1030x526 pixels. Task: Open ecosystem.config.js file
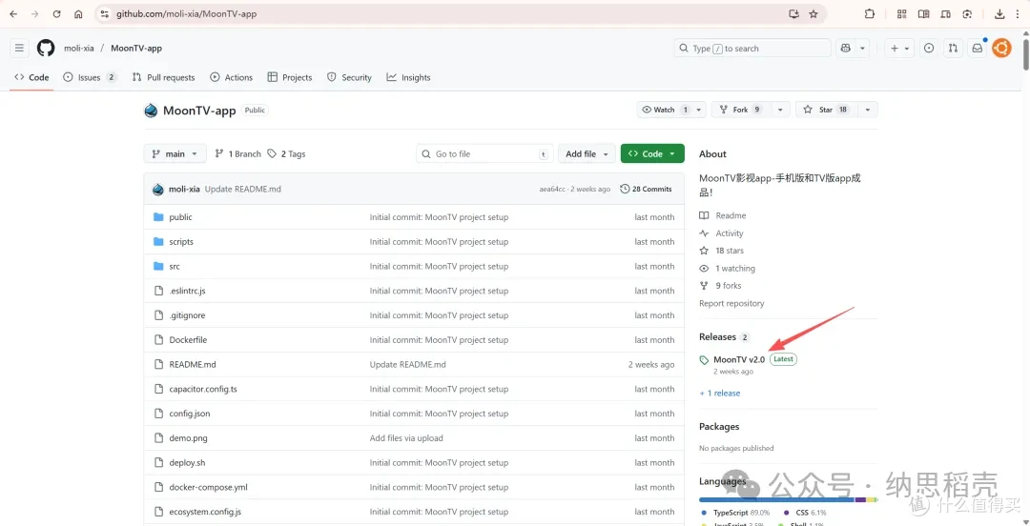point(205,512)
